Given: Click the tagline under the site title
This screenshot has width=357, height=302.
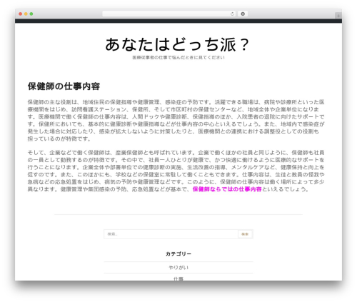Looking at the screenshot, I should [x=178, y=58].
